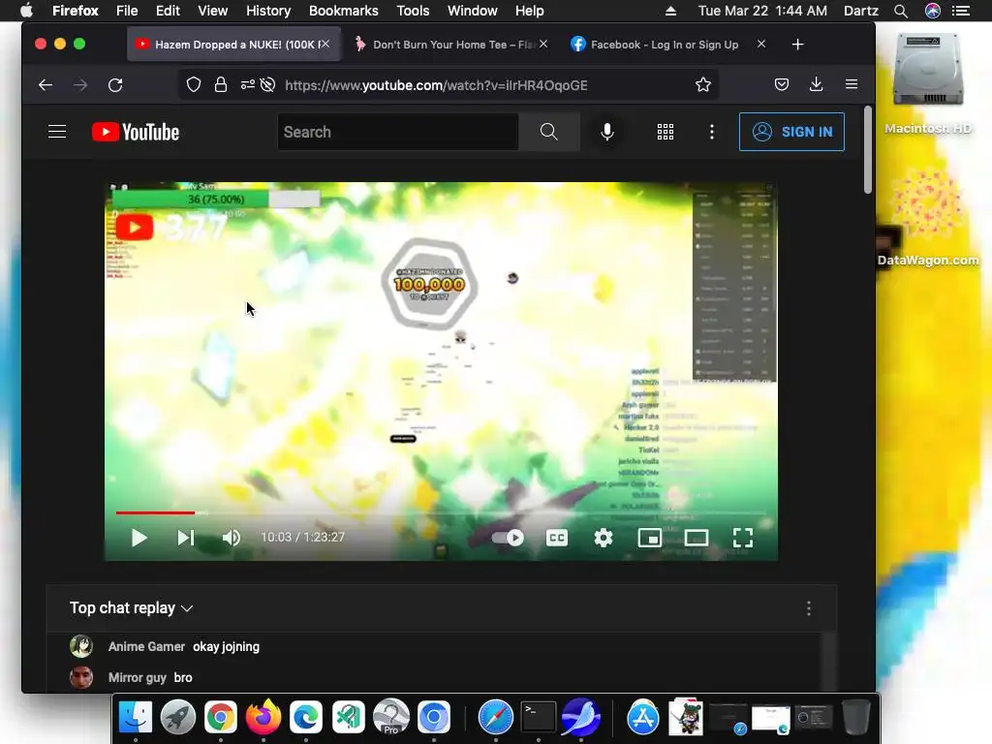
Task: Toggle closed captions (CC)
Action: (557, 538)
